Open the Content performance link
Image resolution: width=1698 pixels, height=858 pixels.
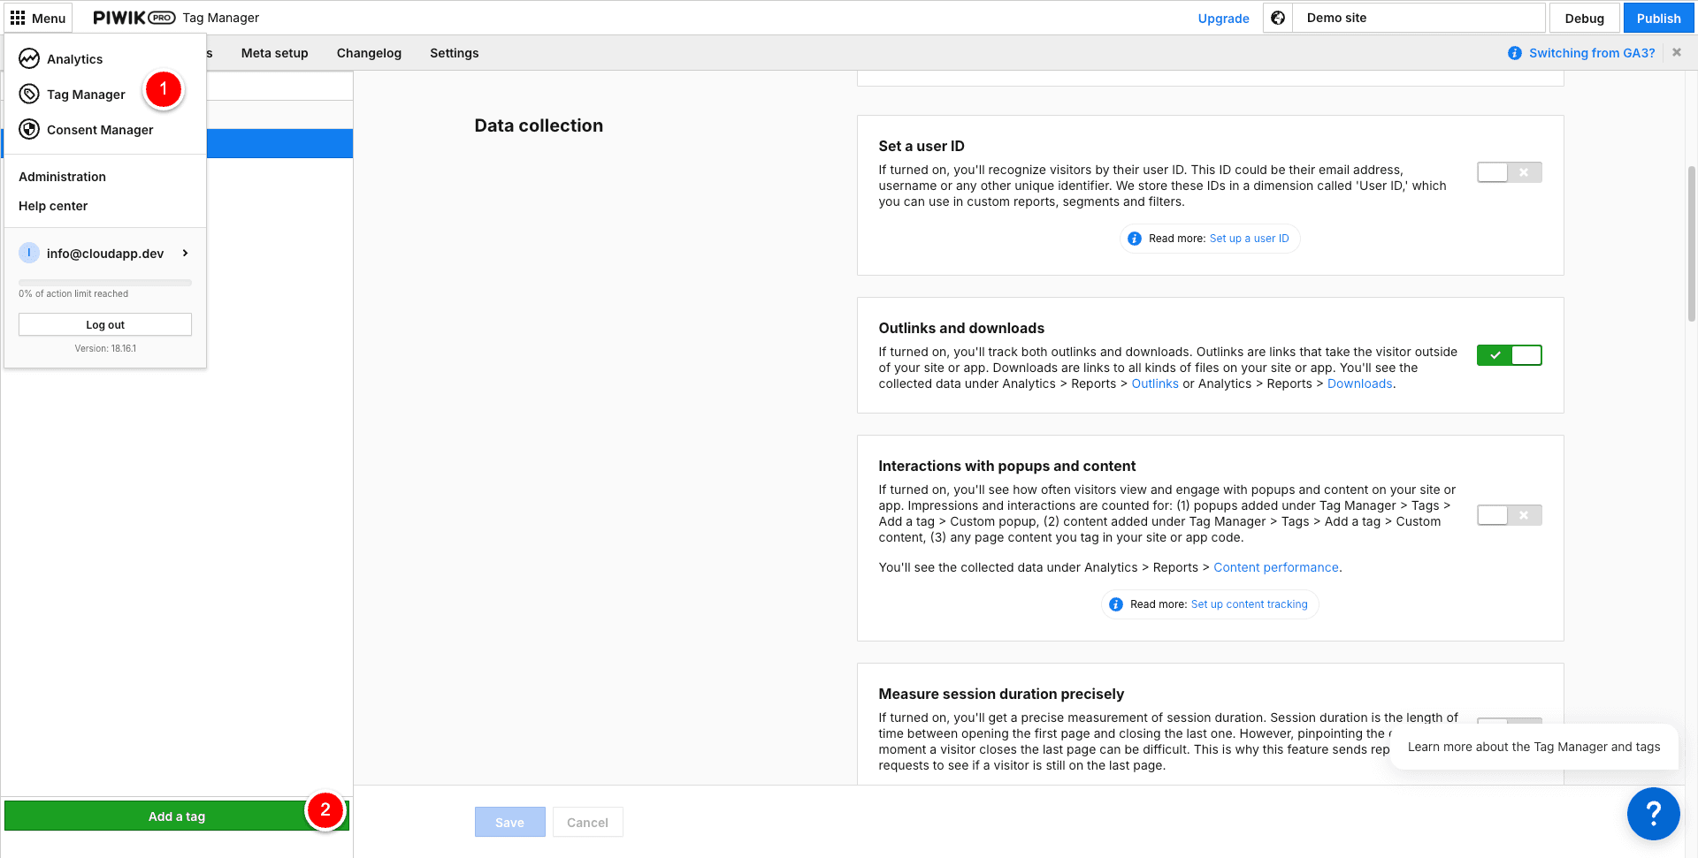coord(1275,567)
